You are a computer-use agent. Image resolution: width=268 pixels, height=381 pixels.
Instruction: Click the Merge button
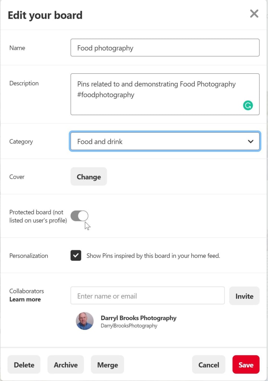107,365
